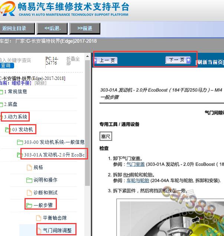Click the mudguard illustration image
This screenshot has height=236, width=224.
171,217
